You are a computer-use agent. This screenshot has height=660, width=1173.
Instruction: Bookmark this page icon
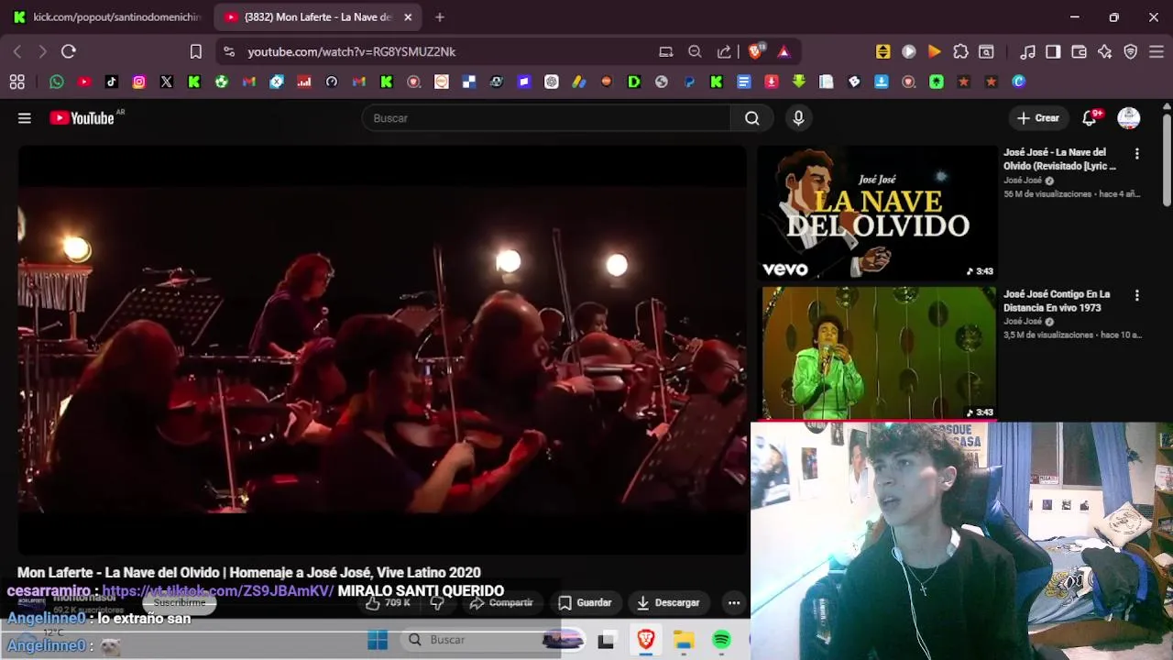coord(195,52)
